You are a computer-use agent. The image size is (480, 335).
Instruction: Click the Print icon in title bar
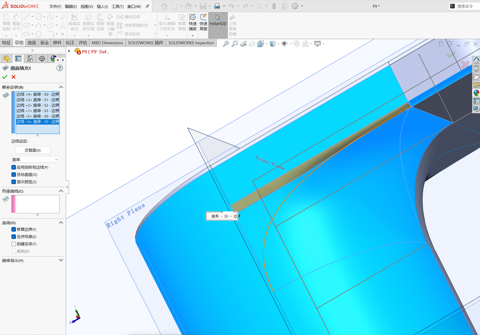(x=217, y=6)
